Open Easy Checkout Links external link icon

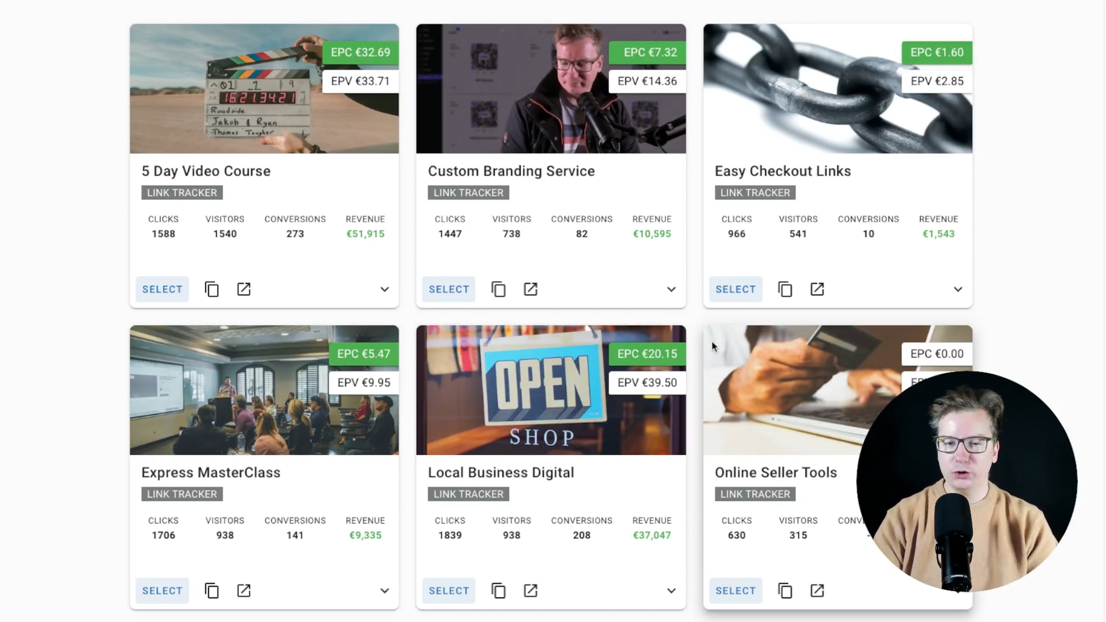pos(817,289)
